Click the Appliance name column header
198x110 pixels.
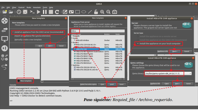point(87,34)
